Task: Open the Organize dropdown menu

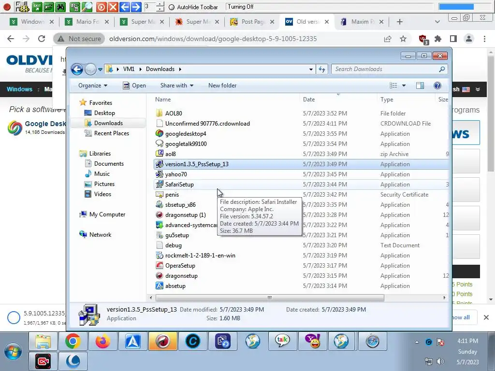Action: tap(92, 86)
